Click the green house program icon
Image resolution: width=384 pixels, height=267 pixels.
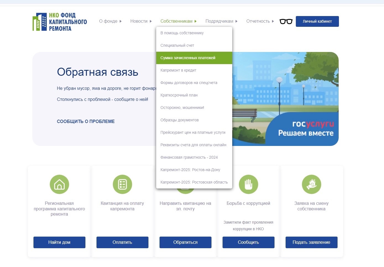pyautogui.click(x=59, y=184)
